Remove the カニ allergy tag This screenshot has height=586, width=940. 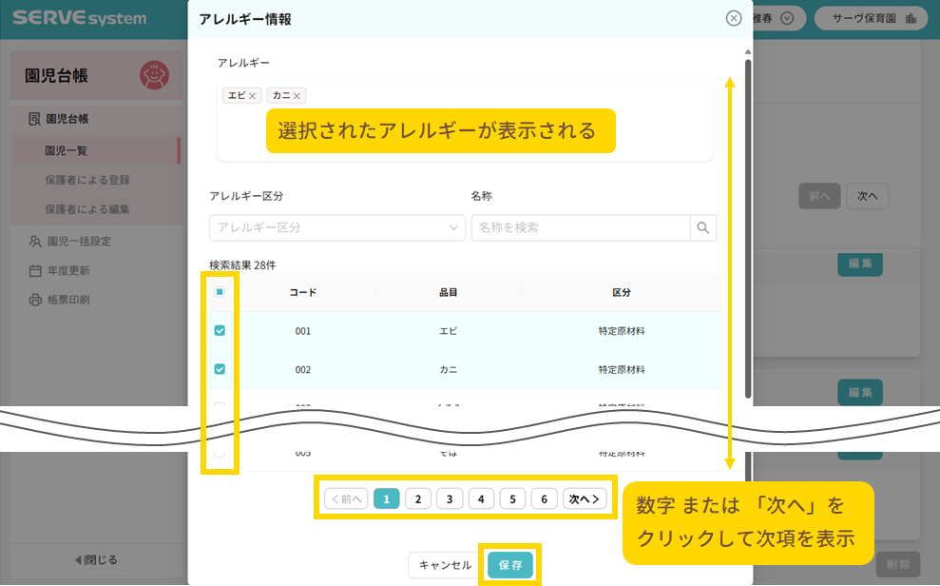click(297, 96)
